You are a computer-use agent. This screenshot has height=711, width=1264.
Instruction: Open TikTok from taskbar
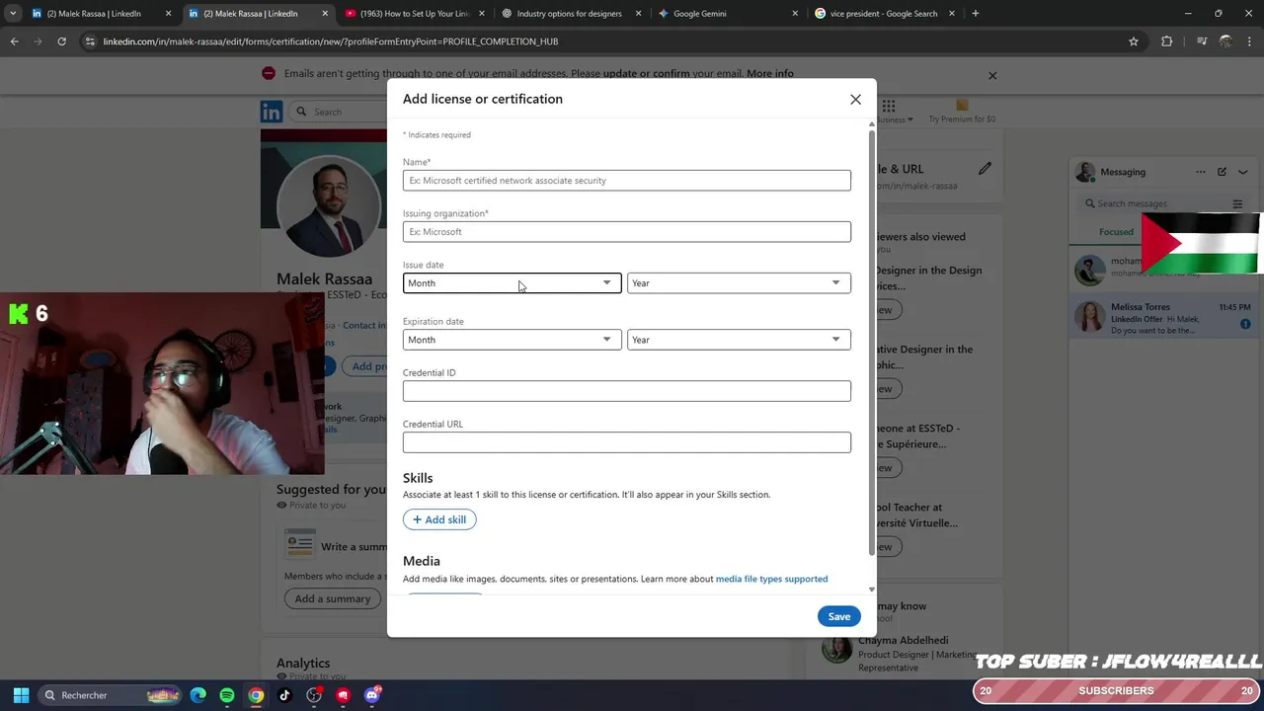click(284, 695)
